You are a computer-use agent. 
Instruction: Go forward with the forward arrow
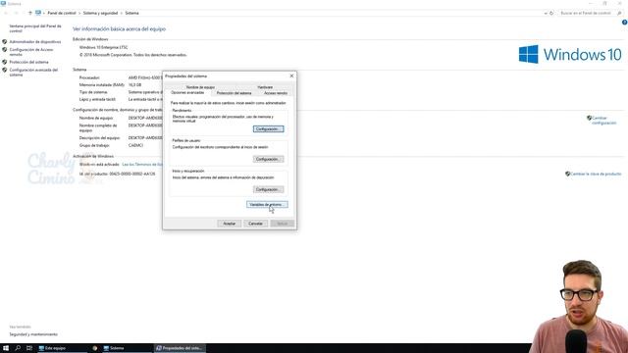[x=16, y=13]
